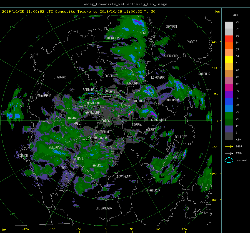The height and width of the screenshot is (233, 250).
Task: Click the NAVALGUND town label
Action: pyautogui.click(x=92, y=112)
